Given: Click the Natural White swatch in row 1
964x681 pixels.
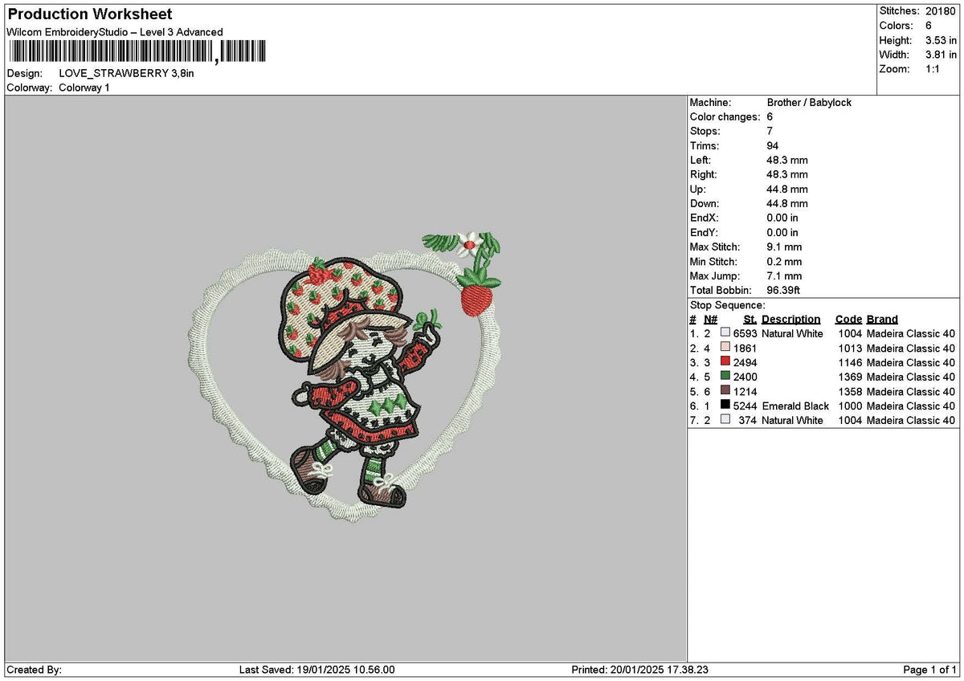Looking at the screenshot, I should (x=725, y=333).
